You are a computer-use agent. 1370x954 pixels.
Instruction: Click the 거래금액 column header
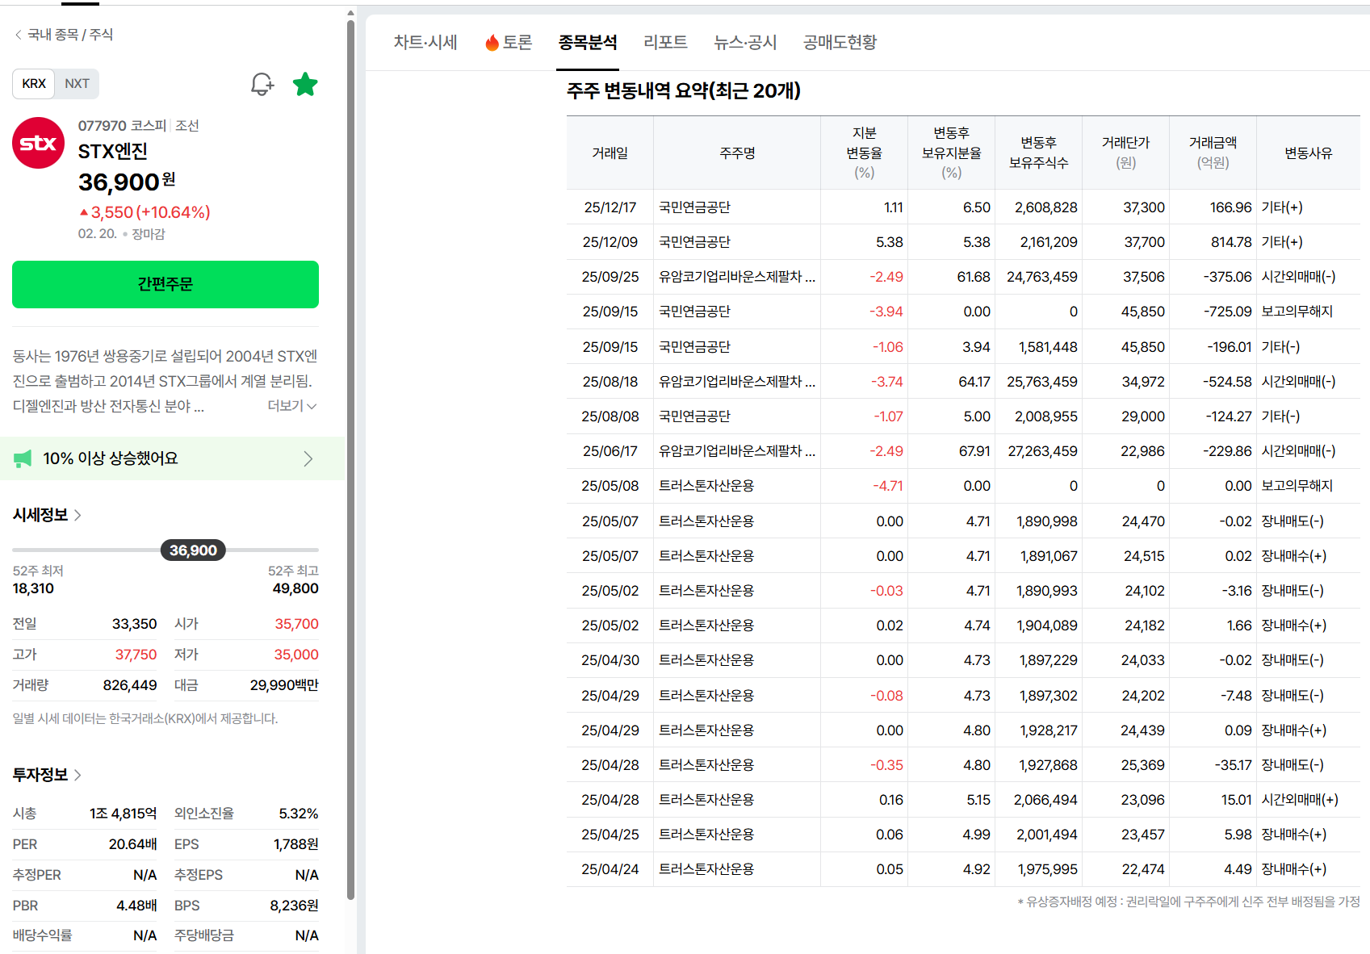pyautogui.click(x=1213, y=153)
